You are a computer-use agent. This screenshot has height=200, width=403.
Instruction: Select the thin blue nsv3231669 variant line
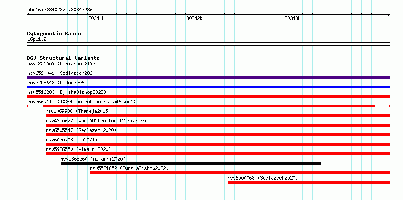[208, 68]
